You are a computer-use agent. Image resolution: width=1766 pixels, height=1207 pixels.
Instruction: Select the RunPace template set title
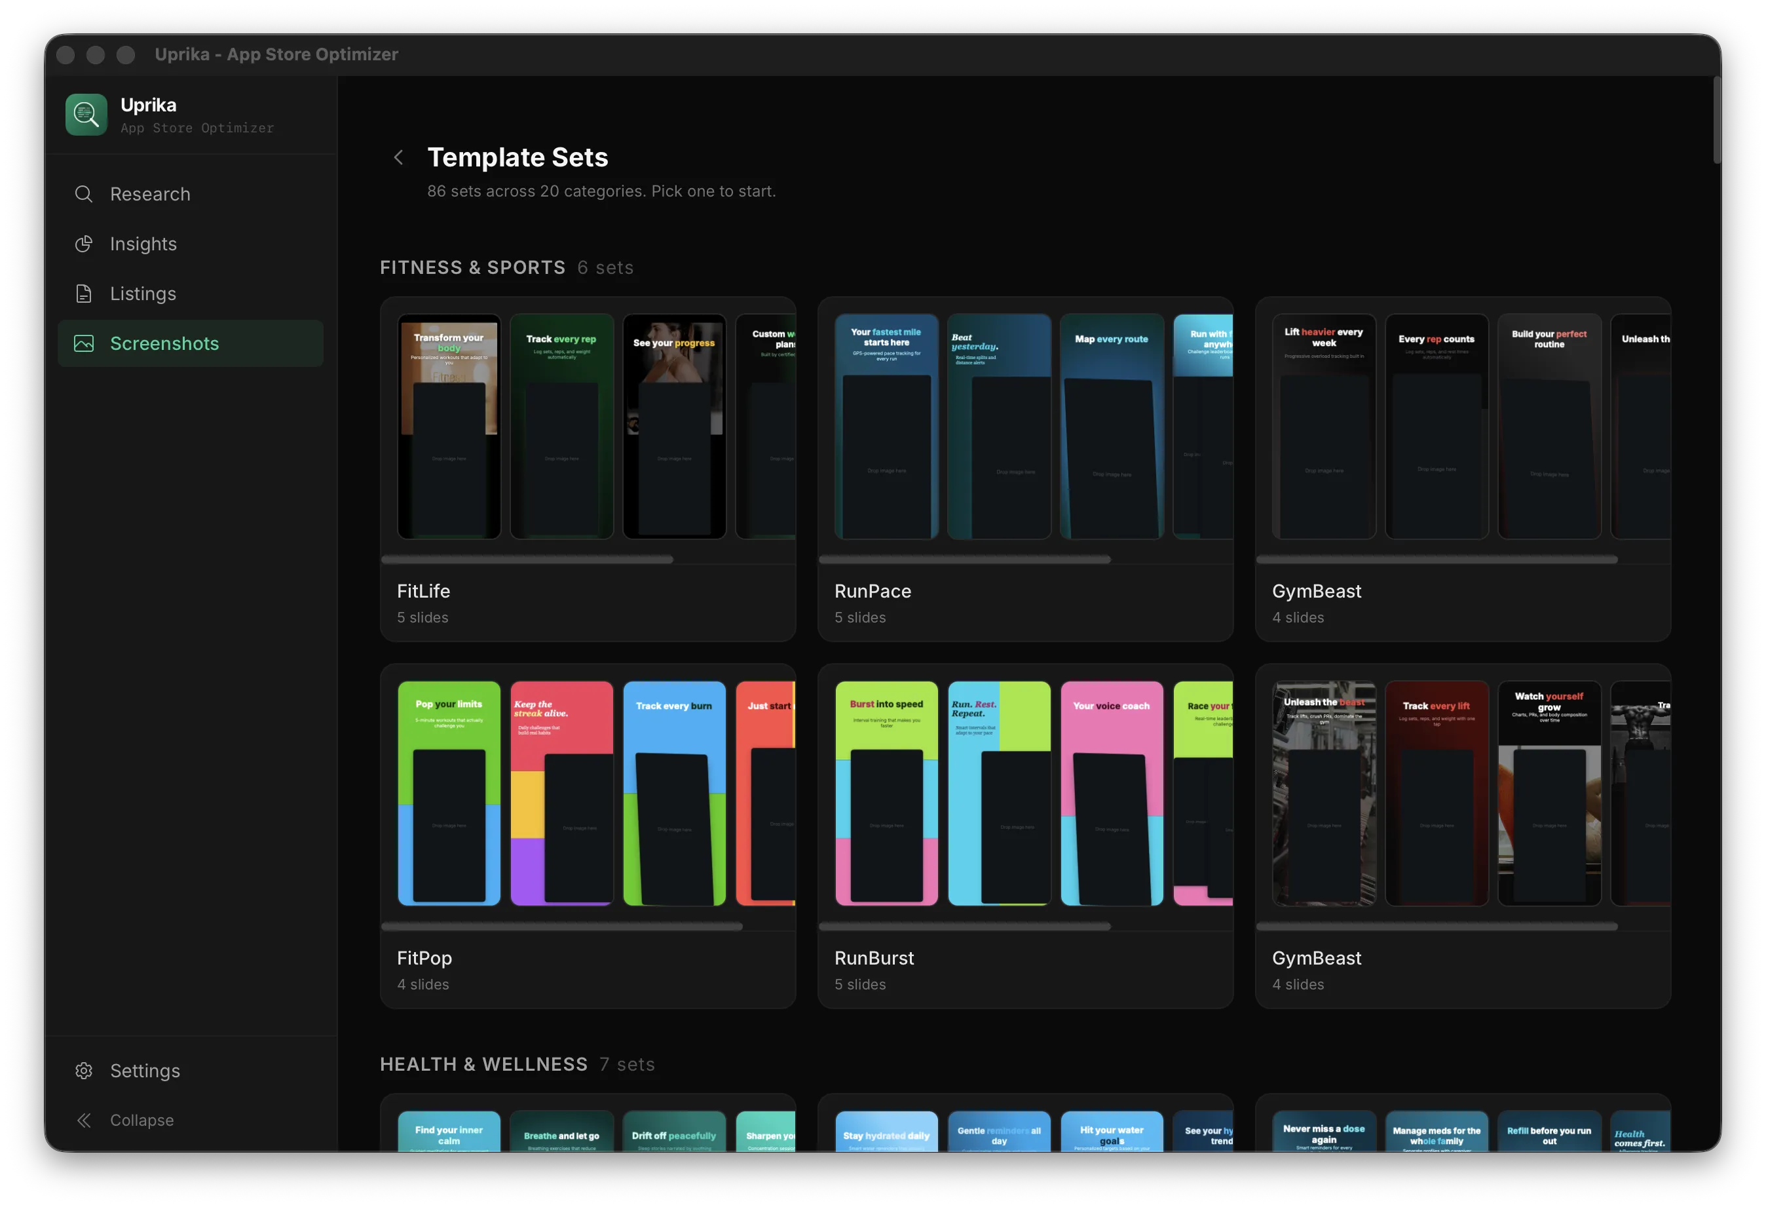pos(873,590)
